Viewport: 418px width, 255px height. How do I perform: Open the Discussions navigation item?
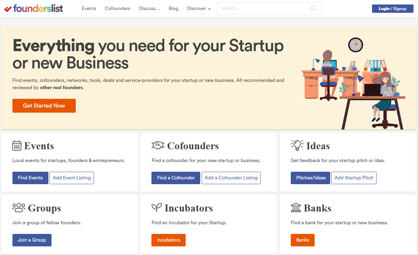(149, 8)
